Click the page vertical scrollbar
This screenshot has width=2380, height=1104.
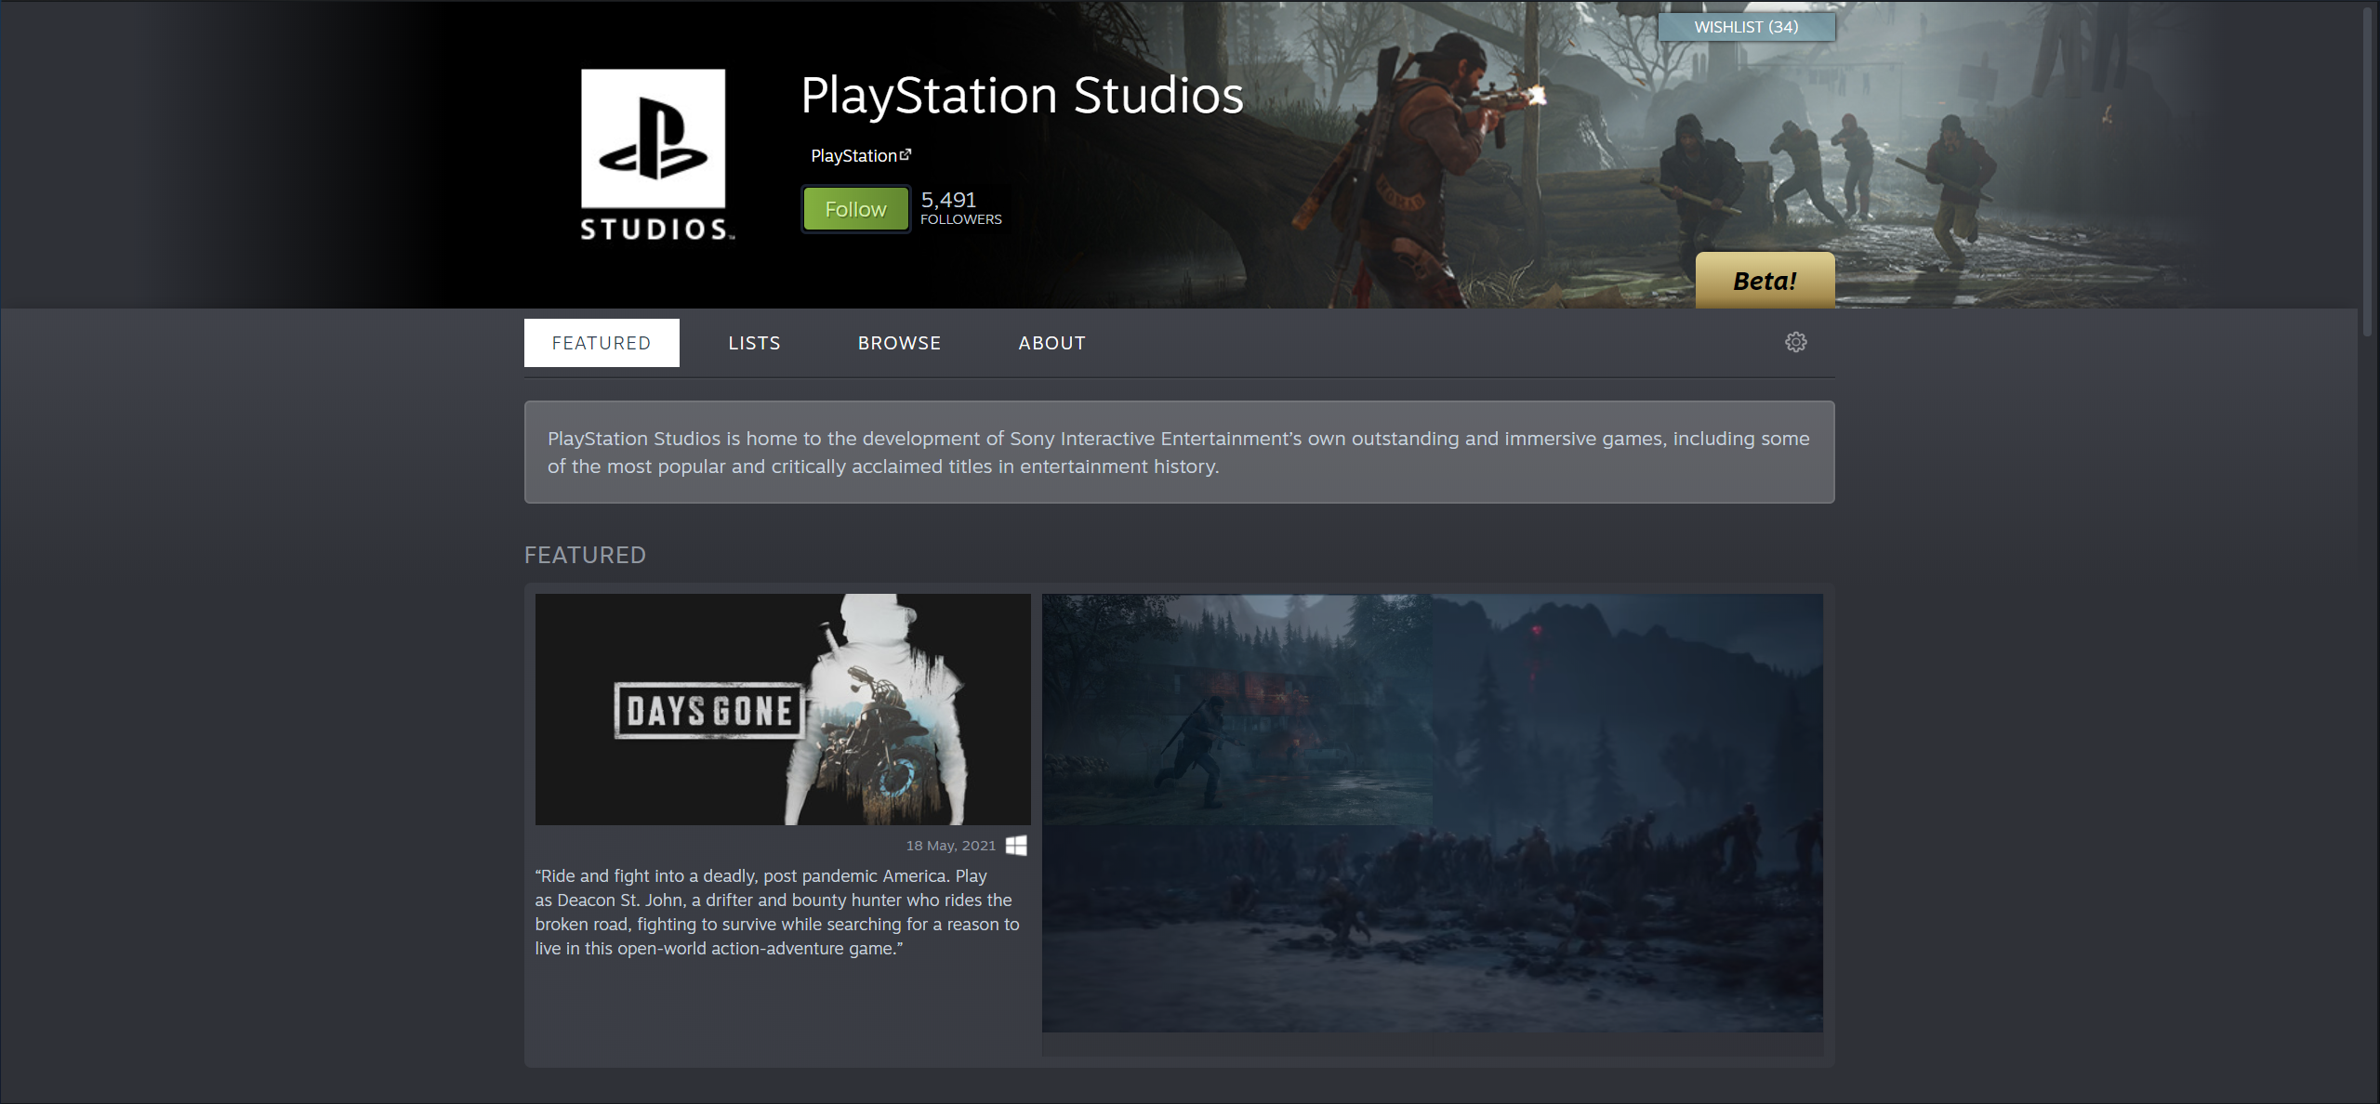(x=2368, y=172)
